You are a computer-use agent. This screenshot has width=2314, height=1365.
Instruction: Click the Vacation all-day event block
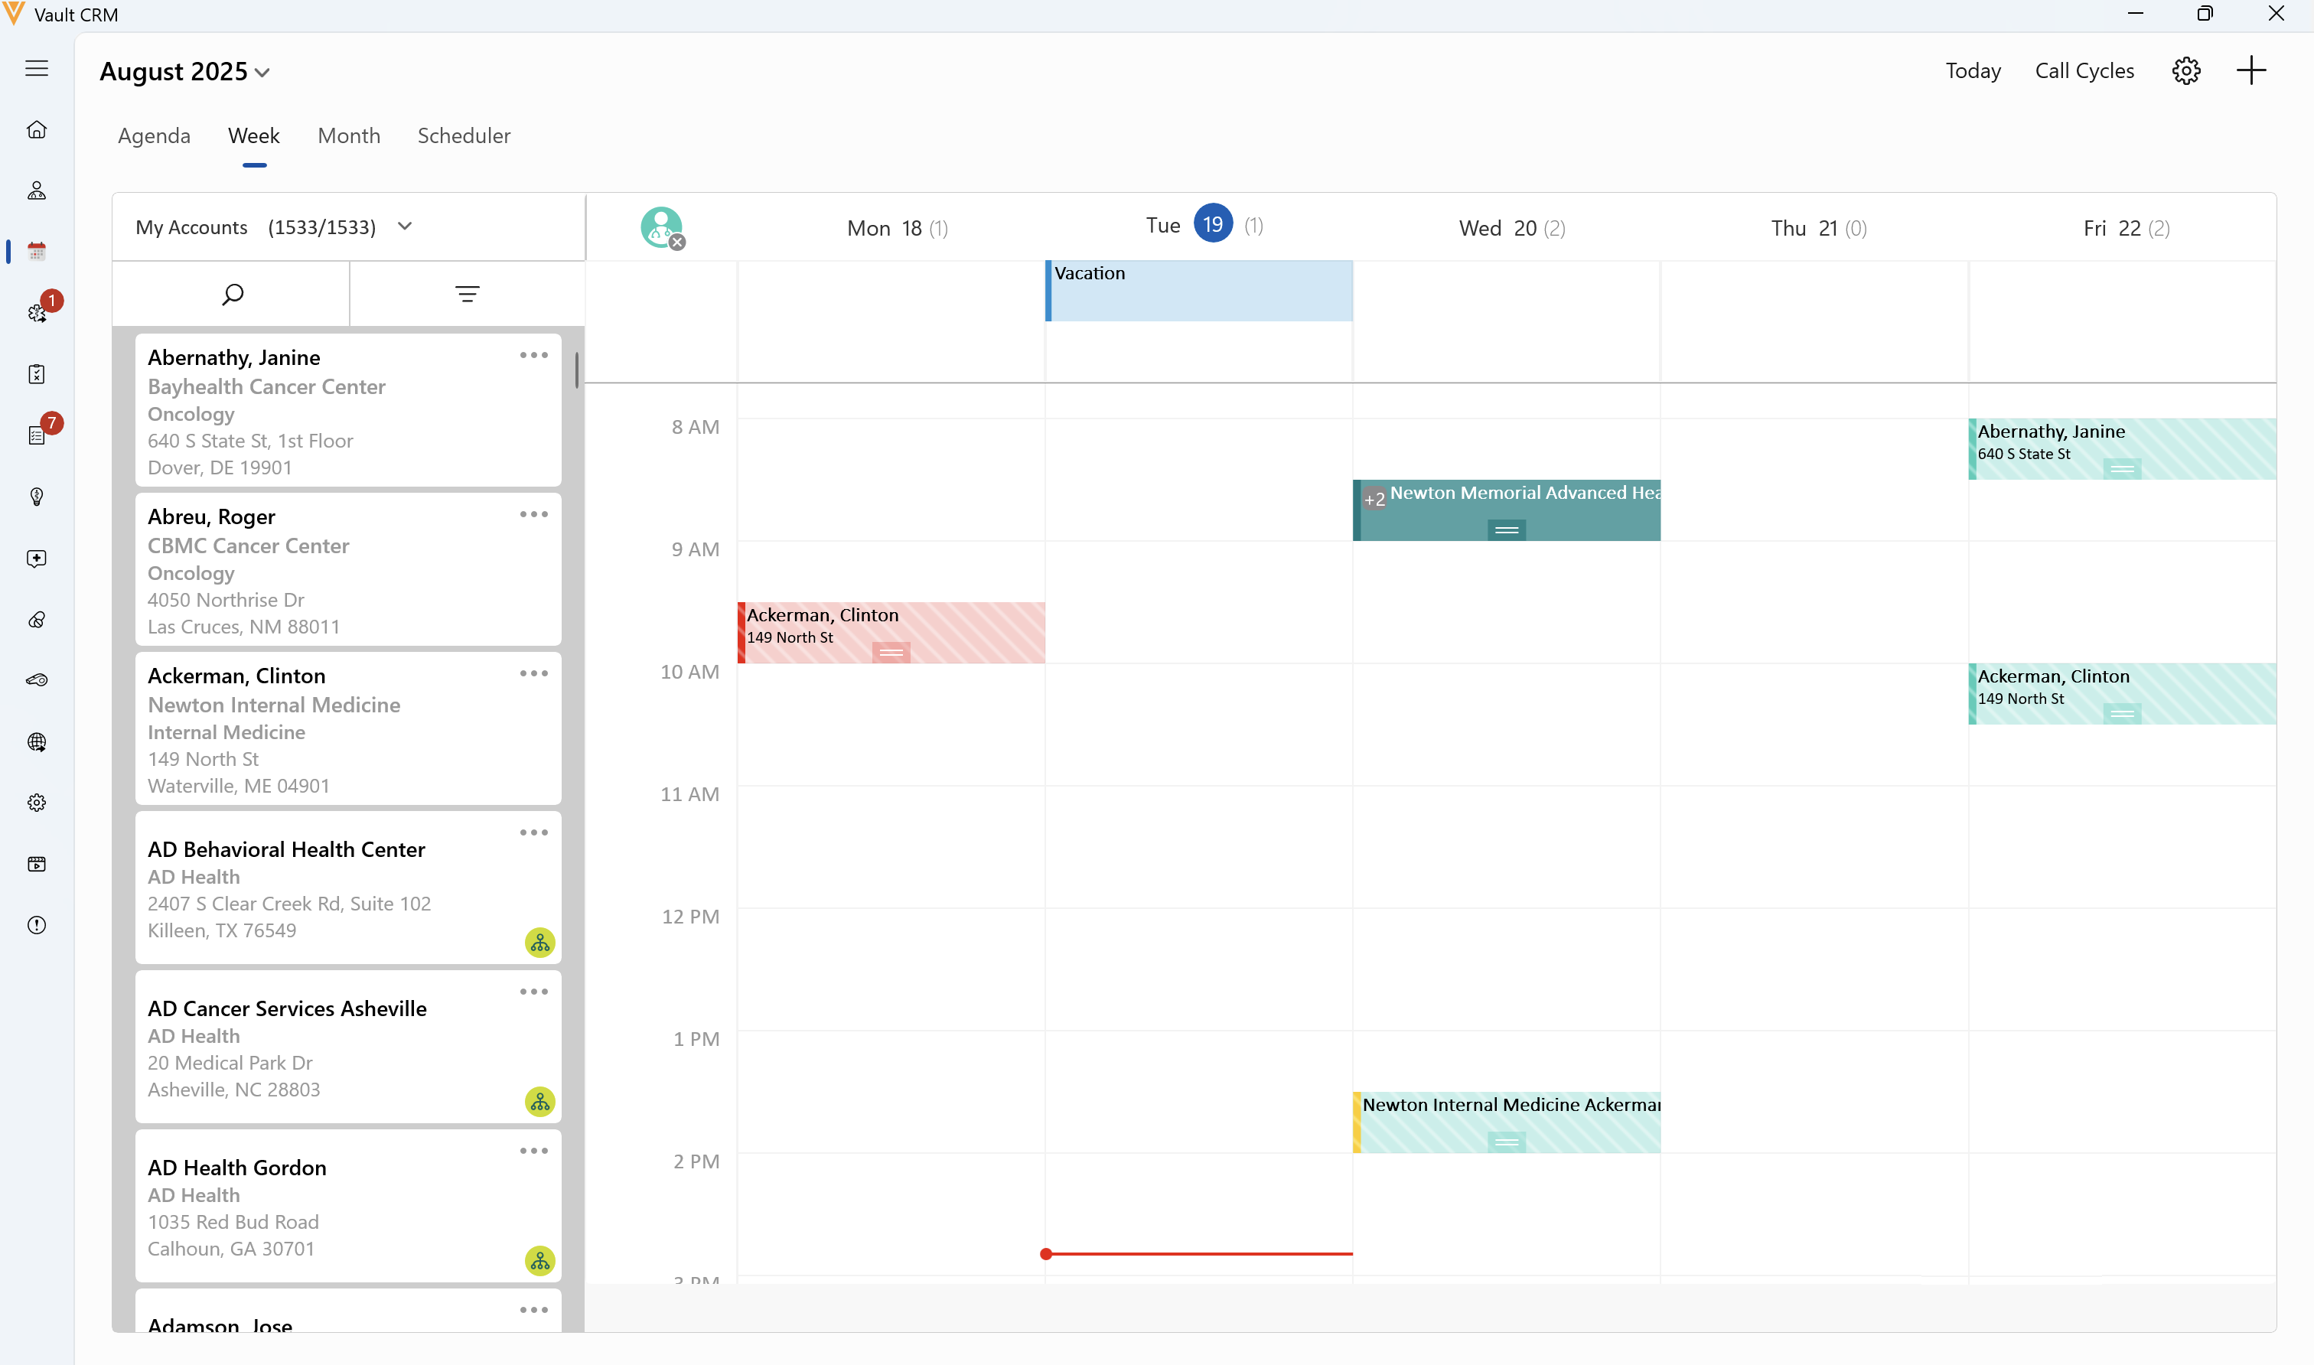[1198, 291]
